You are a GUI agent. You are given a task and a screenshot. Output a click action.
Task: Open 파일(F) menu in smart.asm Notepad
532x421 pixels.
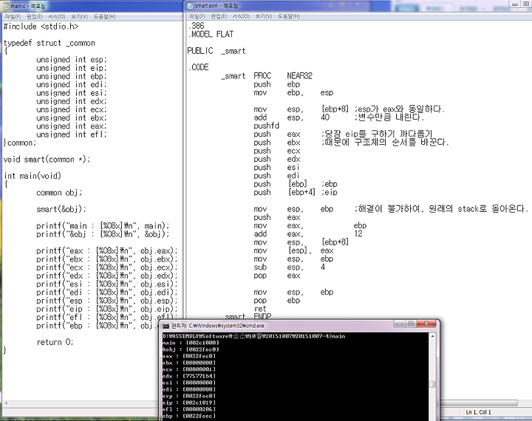197,16
